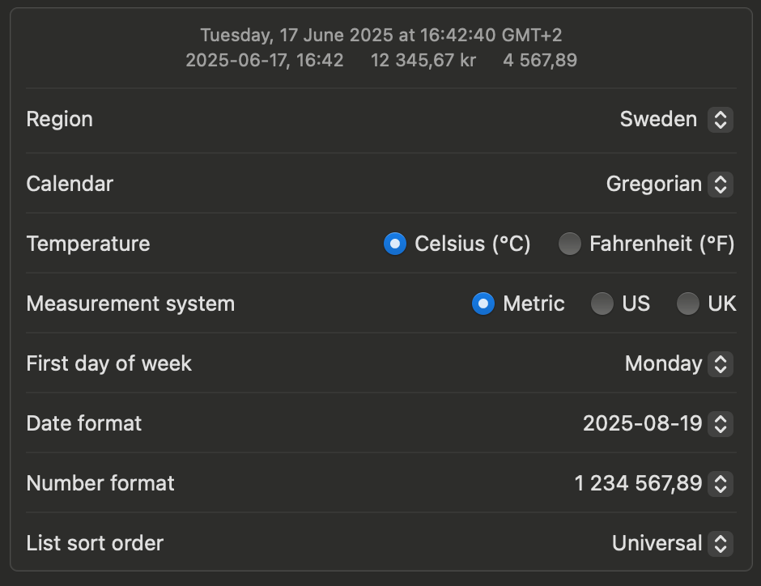
Task: Click the stepper arrows beside Universal
Action: click(721, 543)
